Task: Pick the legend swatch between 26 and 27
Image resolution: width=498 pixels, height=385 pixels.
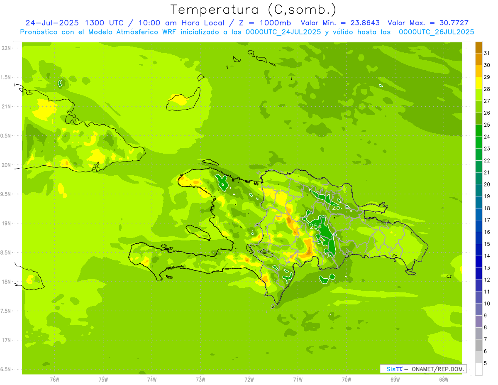Action: (478, 107)
